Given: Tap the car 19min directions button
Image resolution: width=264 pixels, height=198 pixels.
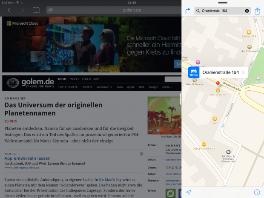Looking at the screenshot, I should click(194, 72).
